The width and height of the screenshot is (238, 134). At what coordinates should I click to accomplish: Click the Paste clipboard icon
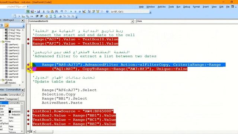tap(52, 12)
